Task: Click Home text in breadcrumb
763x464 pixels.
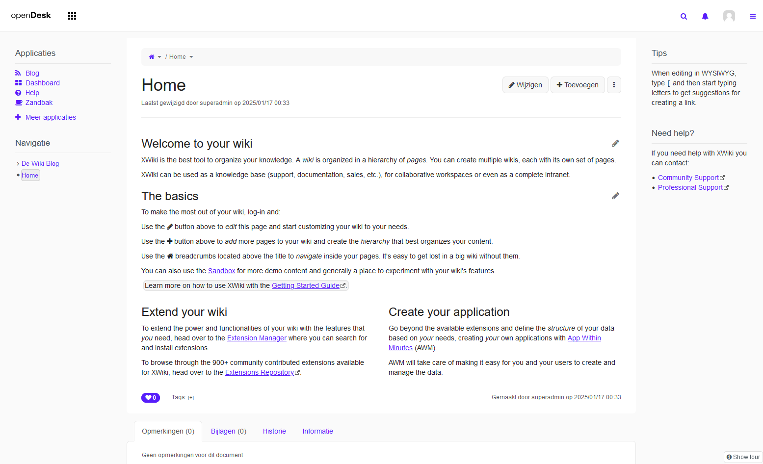Action: (x=178, y=57)
